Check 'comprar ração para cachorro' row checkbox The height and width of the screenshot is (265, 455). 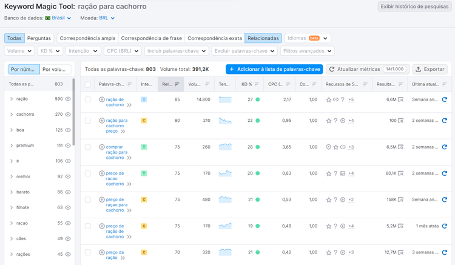click(x=87, y=147)
